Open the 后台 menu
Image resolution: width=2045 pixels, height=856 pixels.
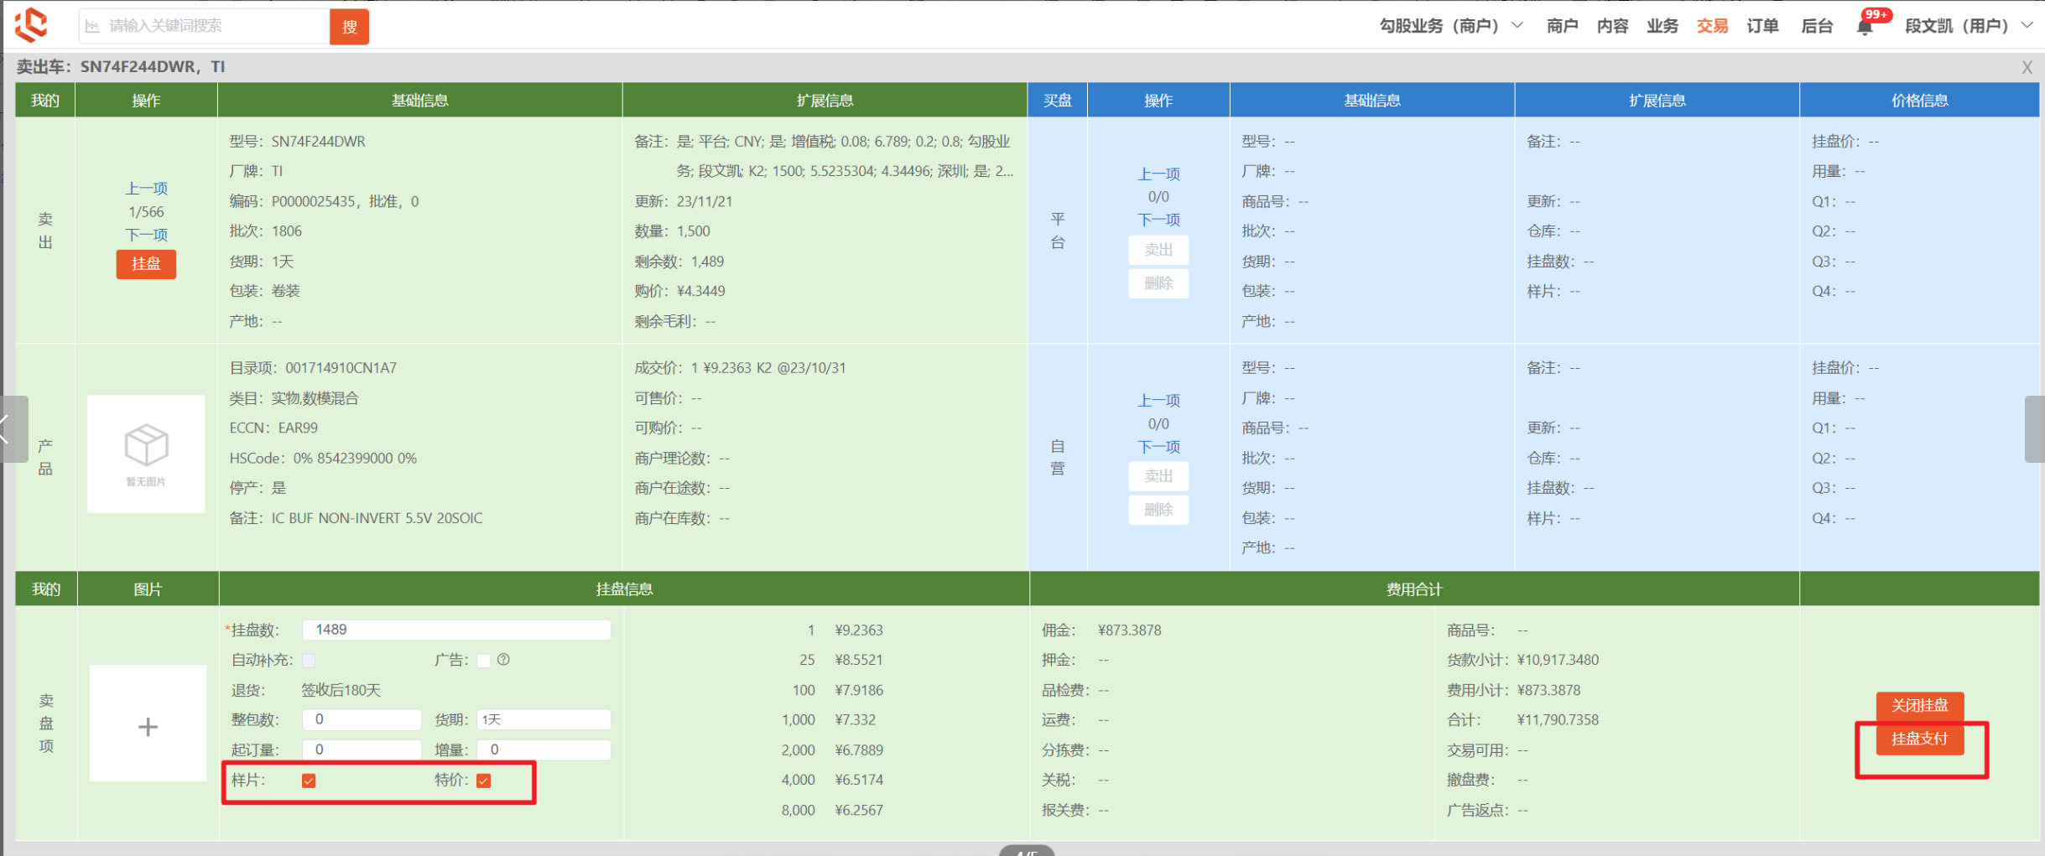click(1817, 26)
